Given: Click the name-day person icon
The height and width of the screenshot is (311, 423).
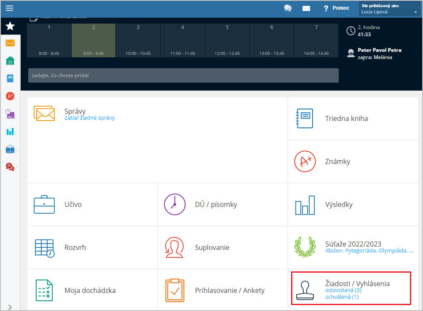Looking at the screenshot, I should 351,54.
